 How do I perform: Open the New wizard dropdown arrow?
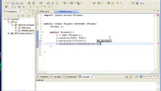pyautogui.click(x=10, y=3)
